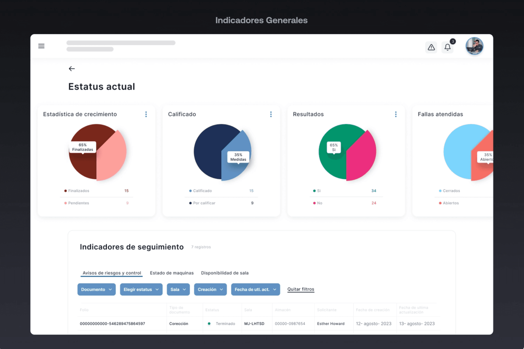524x349 pixels.
Task: Click the Quitar filtros link
Action: [x=300, y=289]
